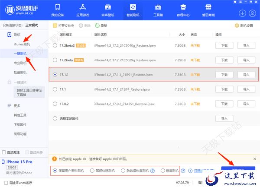This screenshot has height=187, width=260.
Task: Open 其他工具 in sidebar
Action: pyautogui.click(x=20, y=115)
